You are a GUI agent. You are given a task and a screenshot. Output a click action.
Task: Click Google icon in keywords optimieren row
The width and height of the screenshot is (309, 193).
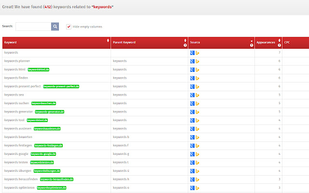coord(192,188)
